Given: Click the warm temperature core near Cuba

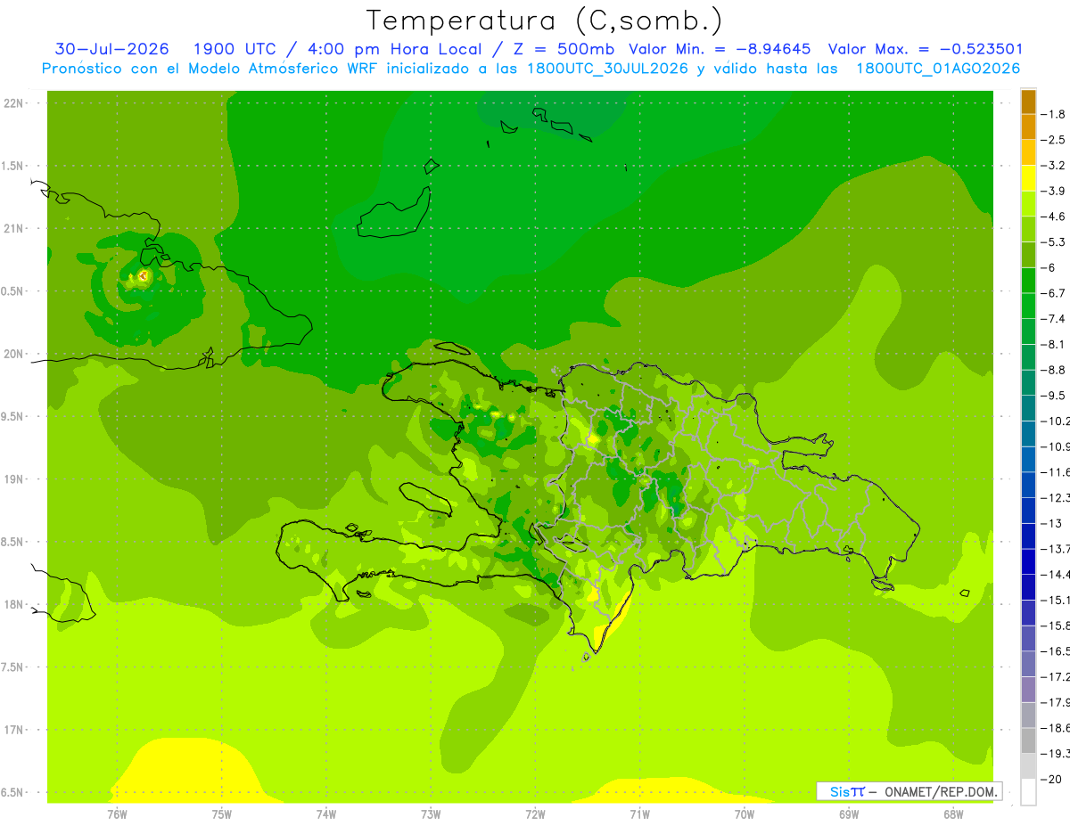Looking at the screenshot, I should point(144,277).
